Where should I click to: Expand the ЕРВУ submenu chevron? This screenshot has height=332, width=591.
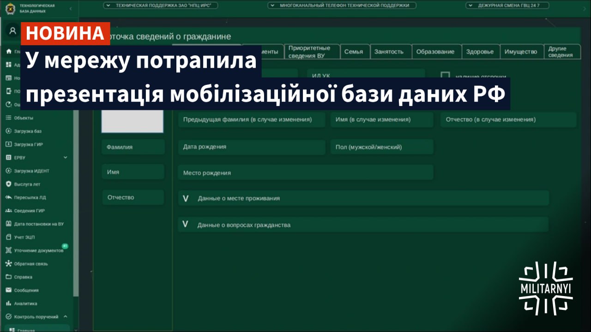tap(65, 158)
